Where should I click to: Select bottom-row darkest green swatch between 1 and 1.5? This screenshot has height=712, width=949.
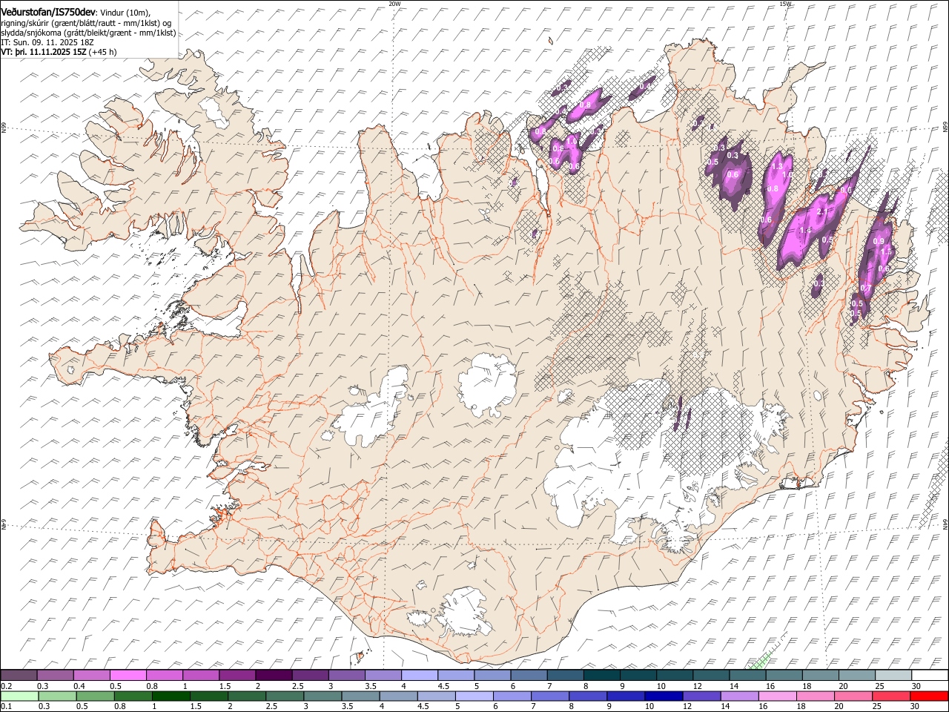(171, 696)
